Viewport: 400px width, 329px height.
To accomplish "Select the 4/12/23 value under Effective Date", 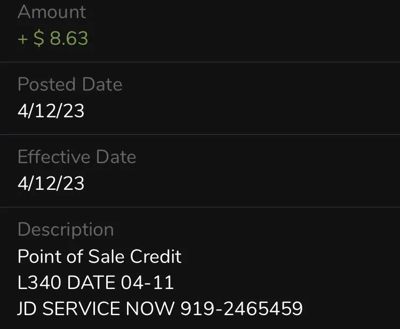I will (51, 183).
